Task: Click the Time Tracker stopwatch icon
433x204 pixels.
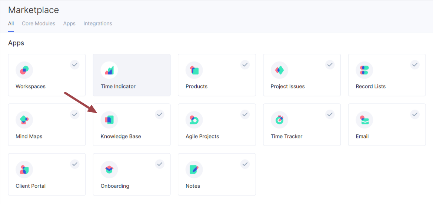Action: [x=279, y=120]
